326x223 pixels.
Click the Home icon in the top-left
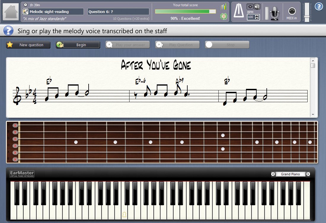coord(11,12)
